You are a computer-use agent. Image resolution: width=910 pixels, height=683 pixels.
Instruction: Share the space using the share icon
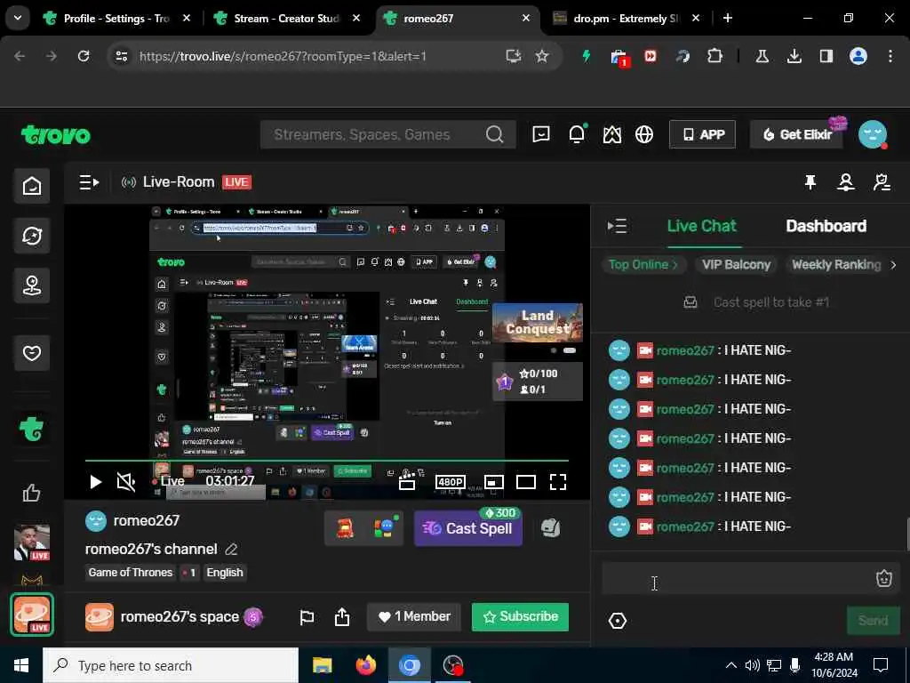342,617
